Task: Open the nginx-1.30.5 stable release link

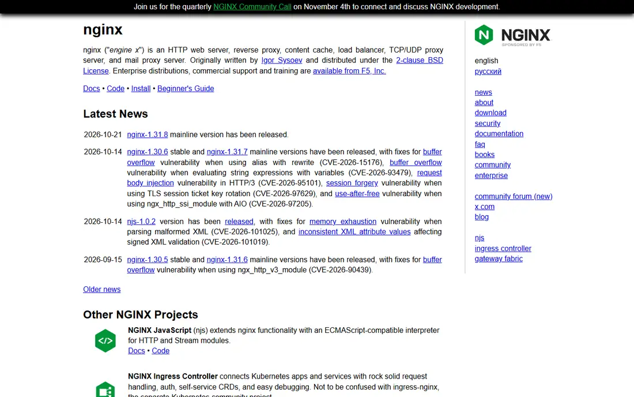Action: 147,260
